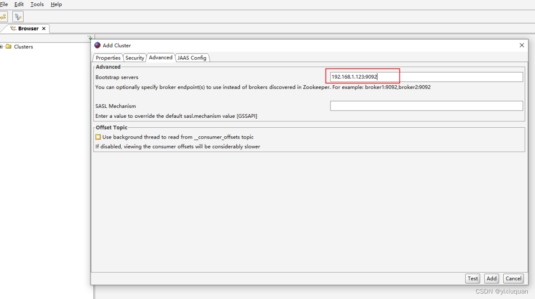The image size is (535, 299).
Task: Click the SASL Mechanism input field
Action: 426,106
